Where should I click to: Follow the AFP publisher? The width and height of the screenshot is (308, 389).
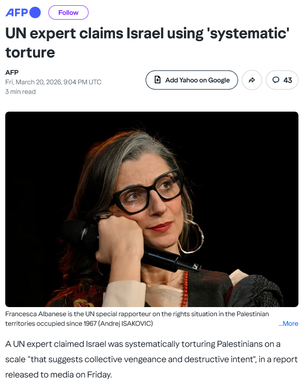pyautogui.click(x=68, y=12)
